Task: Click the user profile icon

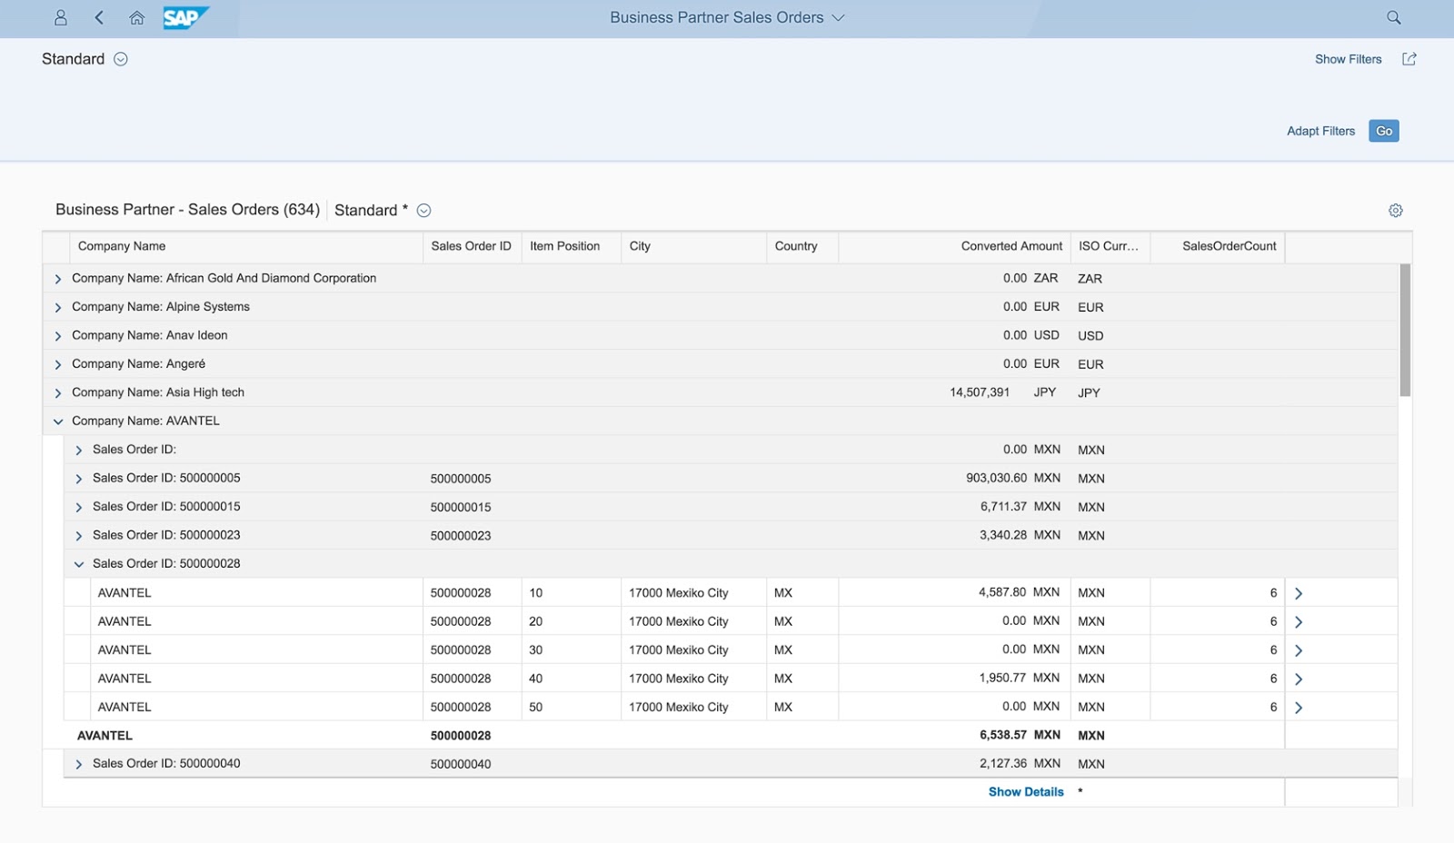Action: point(60,17)
